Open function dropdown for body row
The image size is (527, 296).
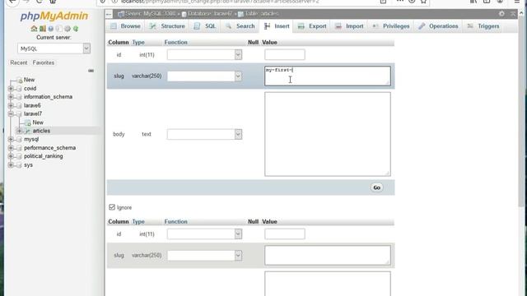(204, 134)
